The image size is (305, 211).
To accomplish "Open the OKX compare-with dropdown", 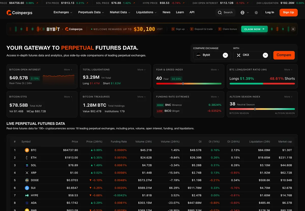I will pyautogui.click(x=252, y=55).
